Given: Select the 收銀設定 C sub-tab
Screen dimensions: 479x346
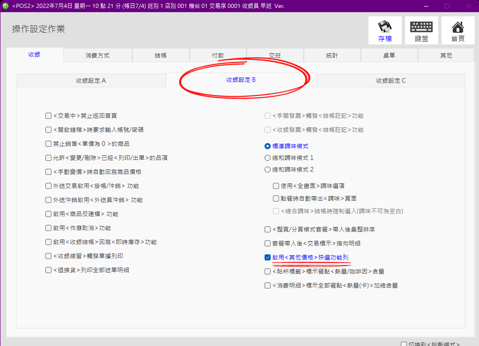Looking at the screenshot, I should point(391,80).
